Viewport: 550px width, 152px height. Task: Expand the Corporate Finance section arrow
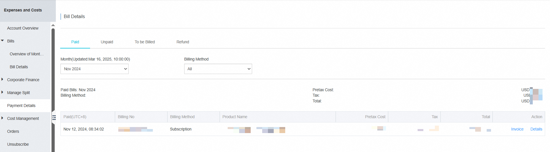[x=3, y=79]
